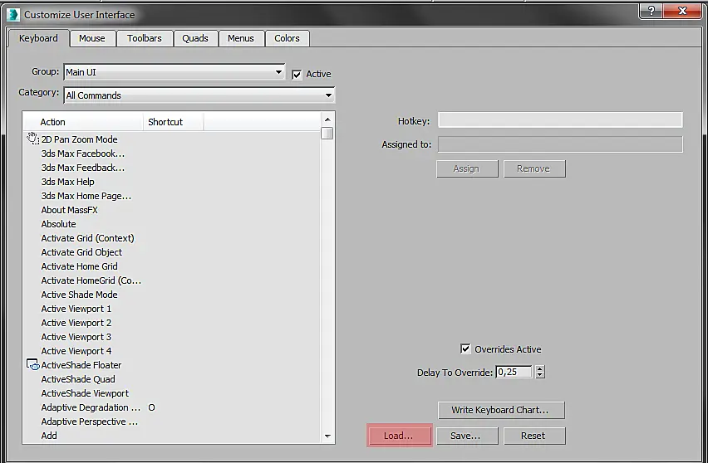Select the Active Viewport 3 action
The height and width of the screenshot is (463, 708).
click(76, 337)
